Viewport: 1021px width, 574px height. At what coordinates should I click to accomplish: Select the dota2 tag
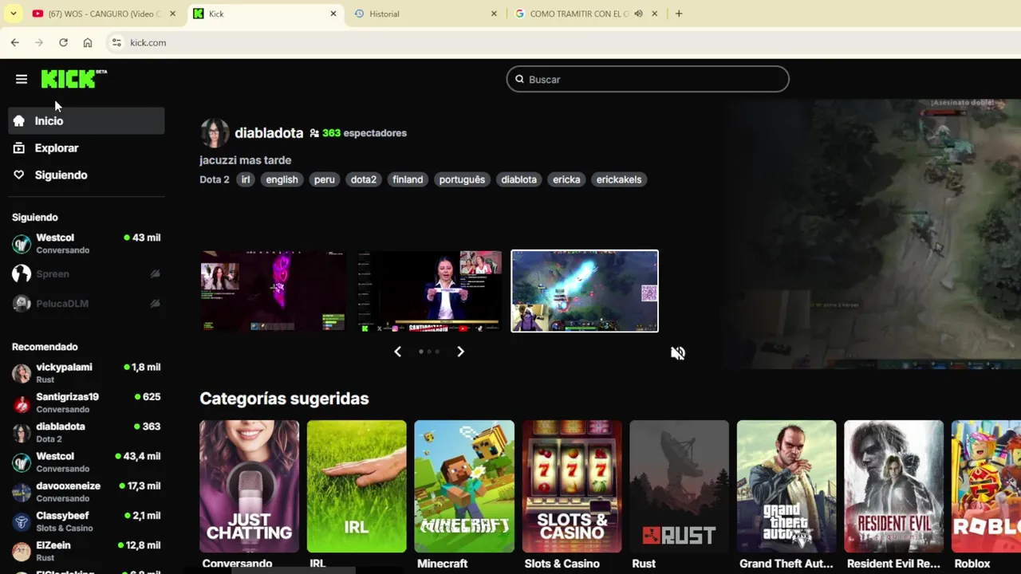[x=364, y=179]
